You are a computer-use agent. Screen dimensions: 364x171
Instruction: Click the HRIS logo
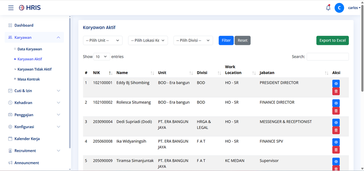click(x=30, y=7)
